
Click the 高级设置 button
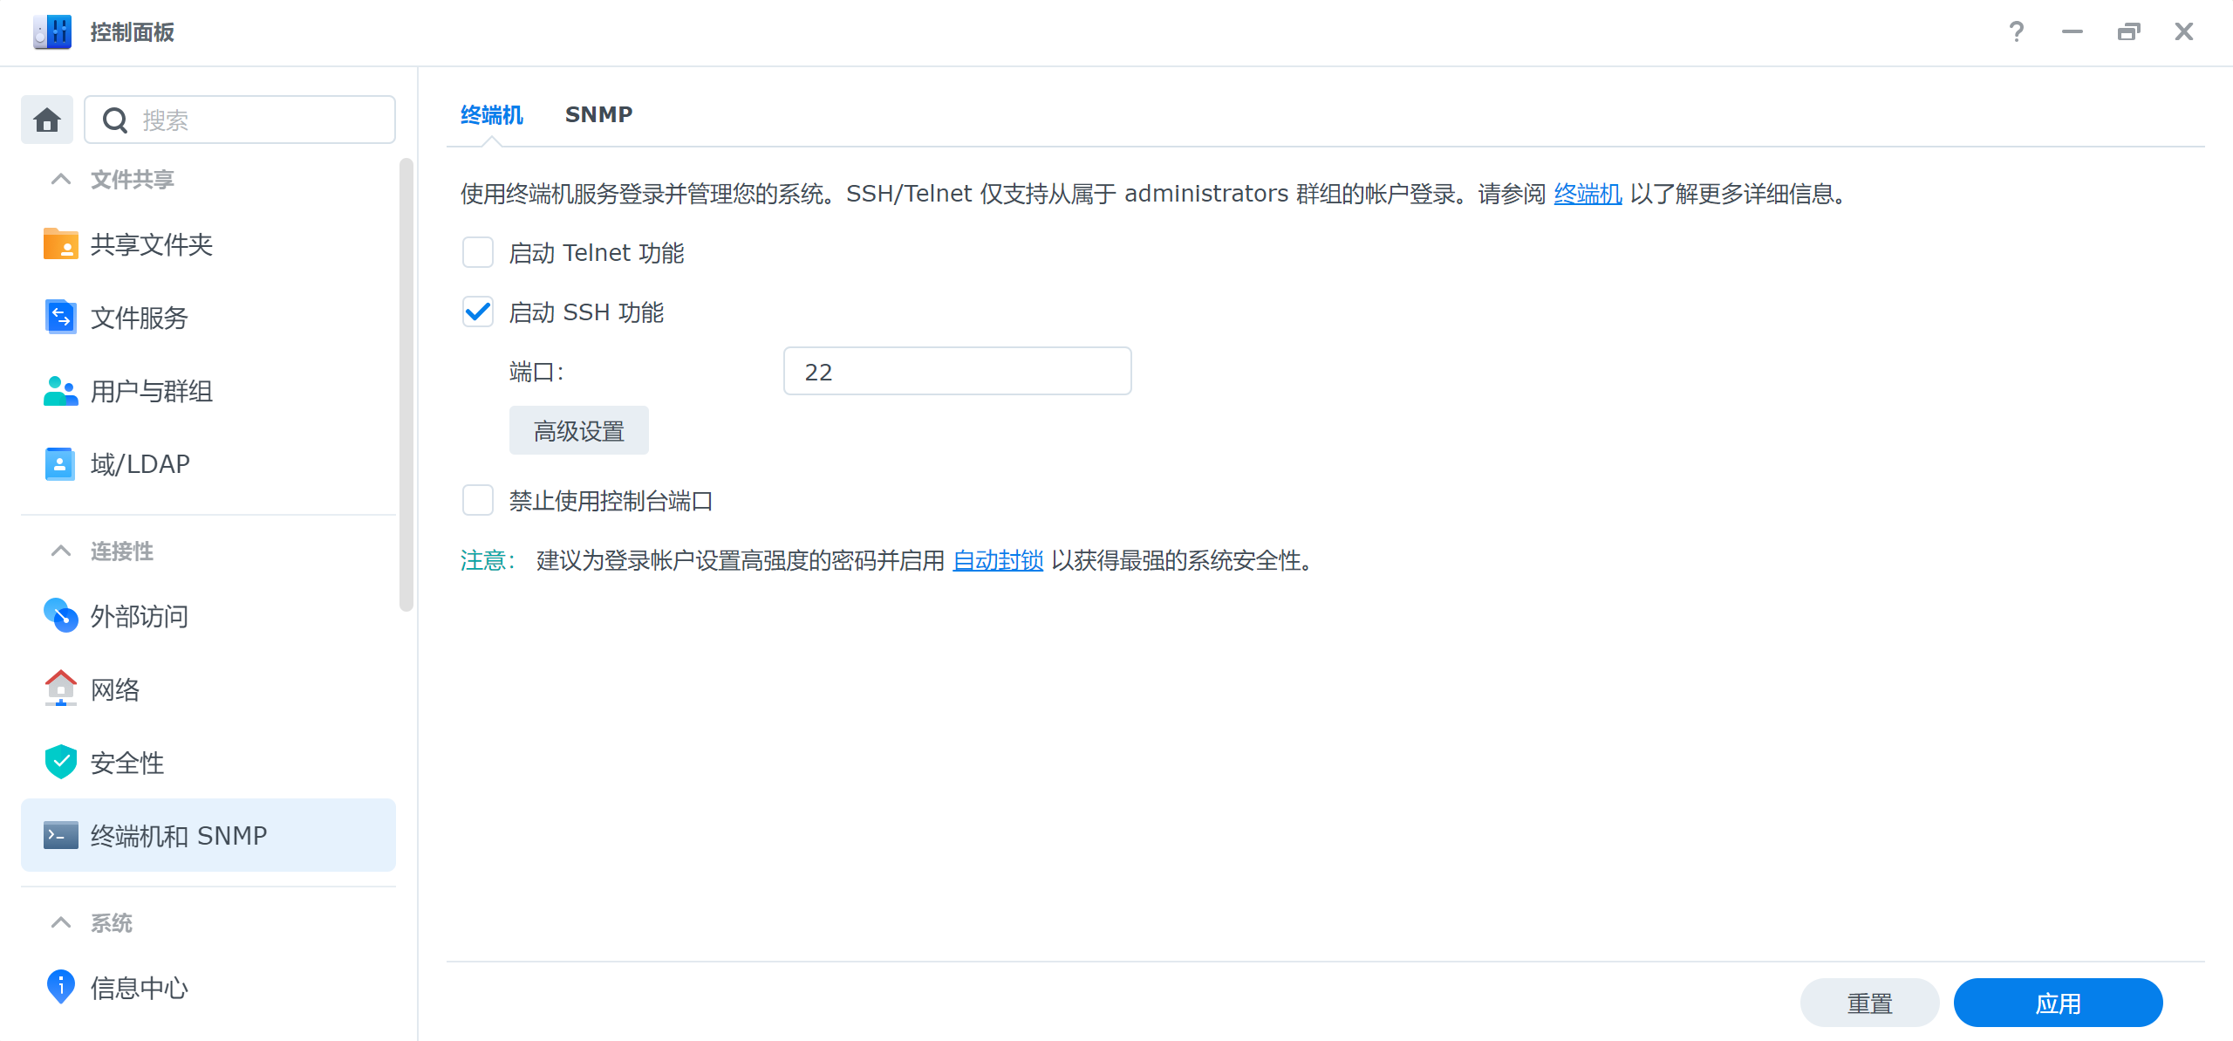[x=579, y=430]
